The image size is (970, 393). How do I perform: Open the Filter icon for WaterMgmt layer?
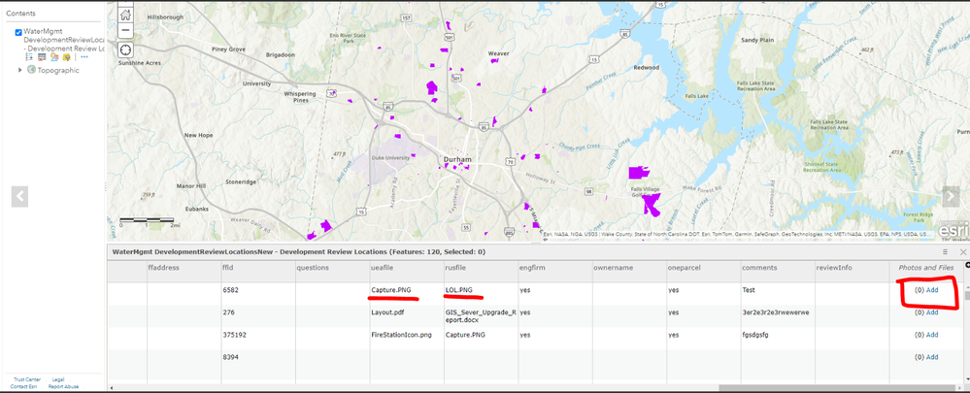pos(66,57)
